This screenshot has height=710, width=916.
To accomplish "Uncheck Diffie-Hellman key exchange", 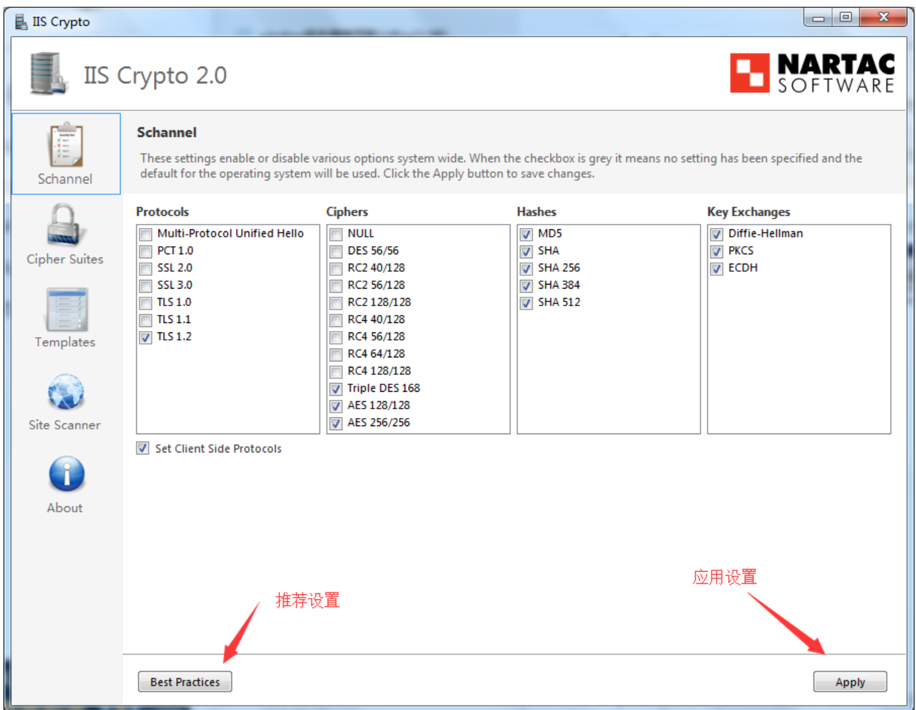I will pos(716,235).
